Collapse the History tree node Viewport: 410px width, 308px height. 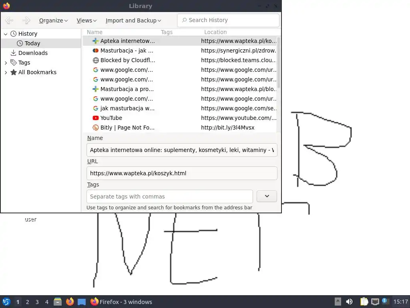coord(6,34)
